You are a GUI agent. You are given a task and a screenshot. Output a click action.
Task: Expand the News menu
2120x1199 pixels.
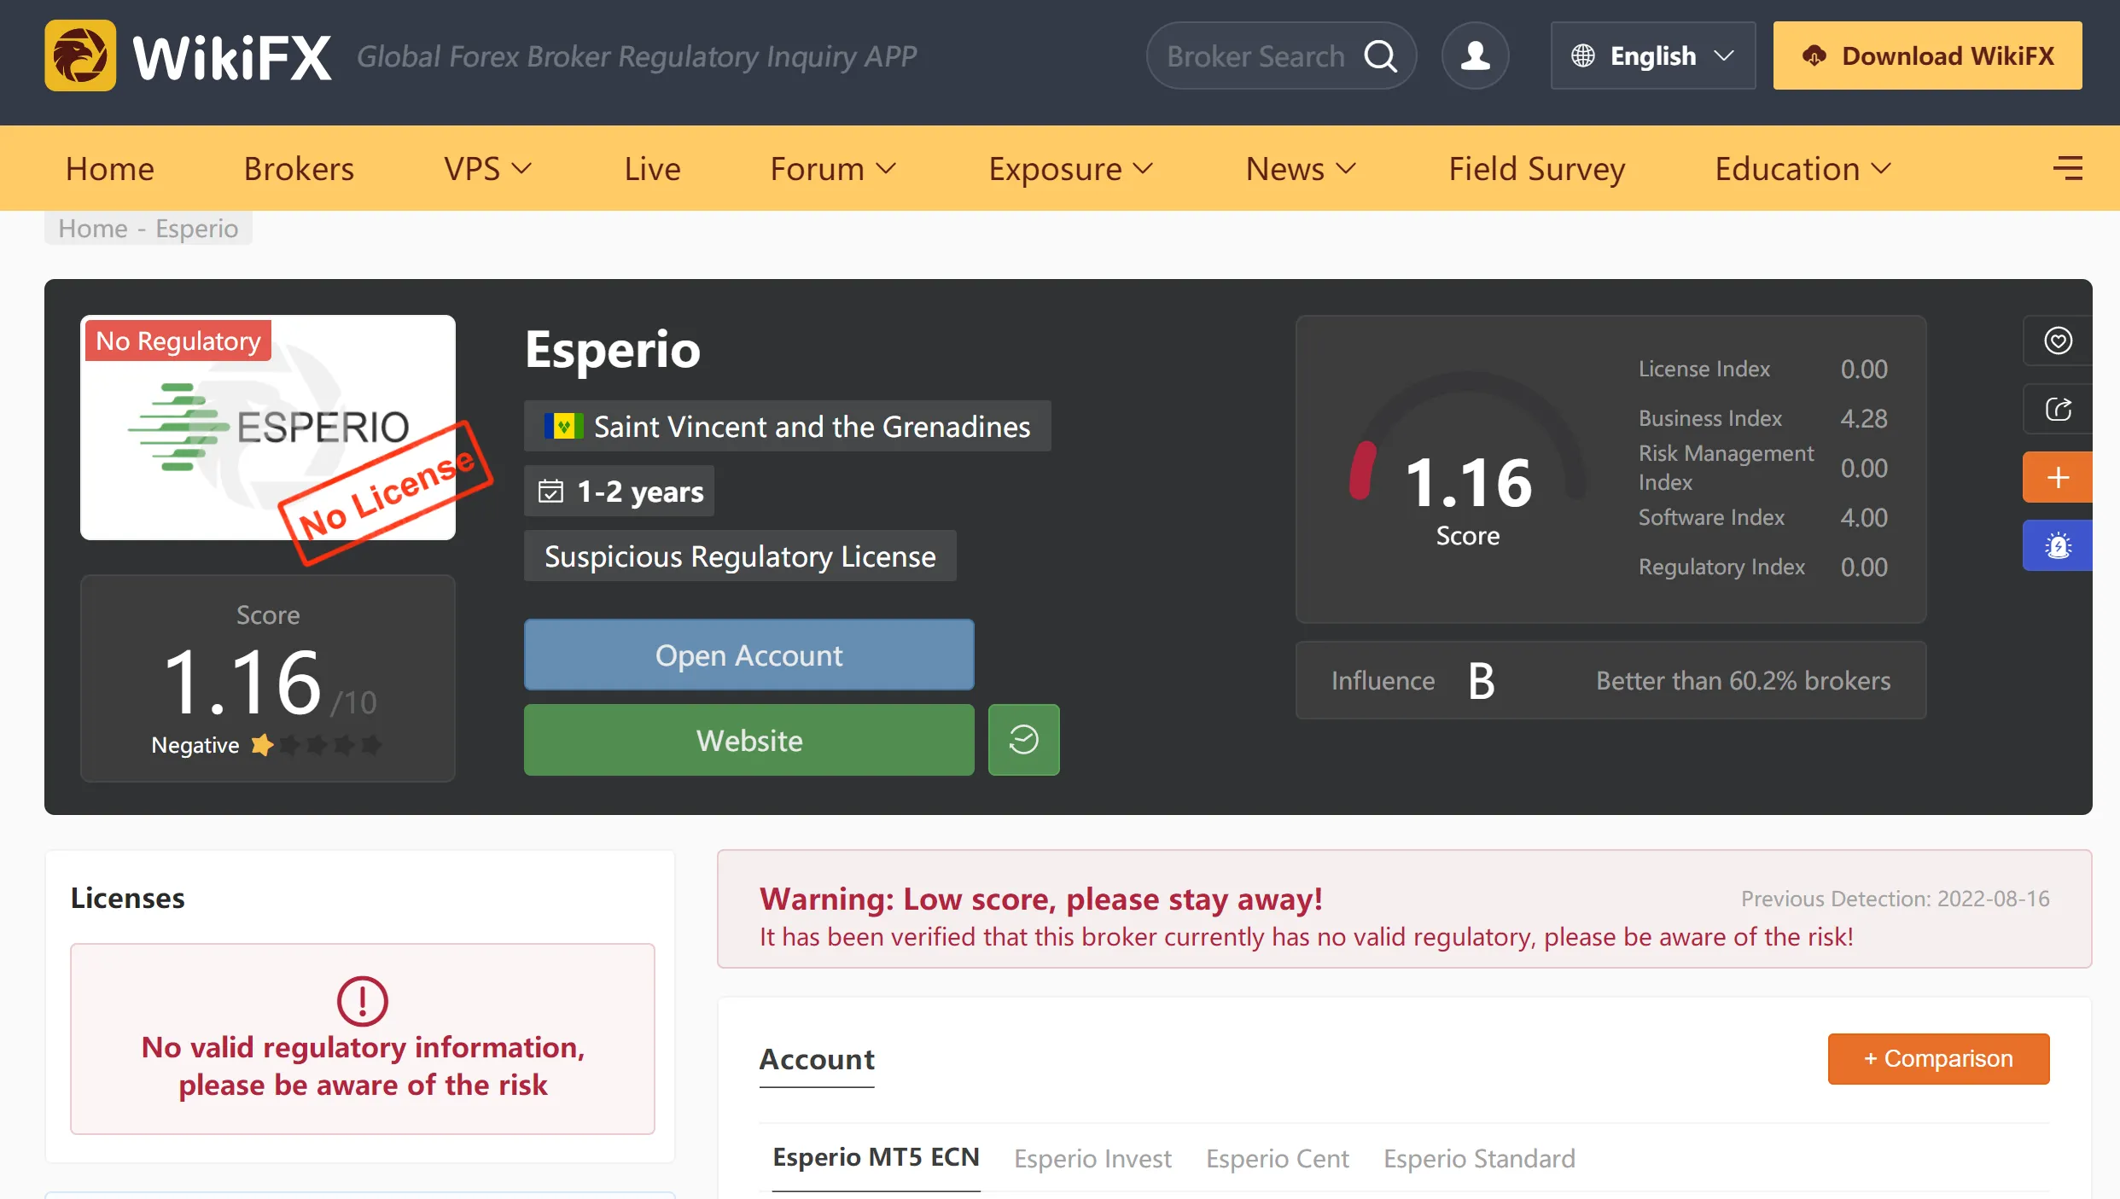(x=1301, y=168)
